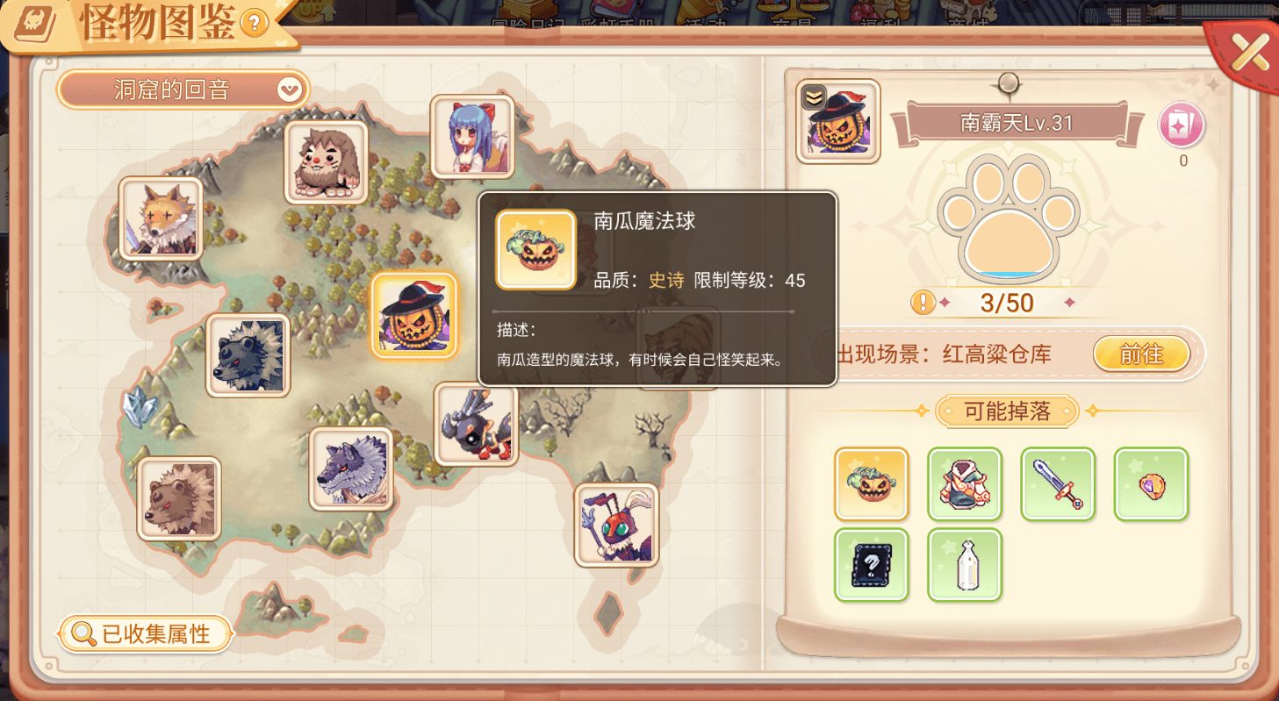Screen dimensions: 1279x701
Task: Click the exclamation info icon near 3/50
Action: [923, 303]
